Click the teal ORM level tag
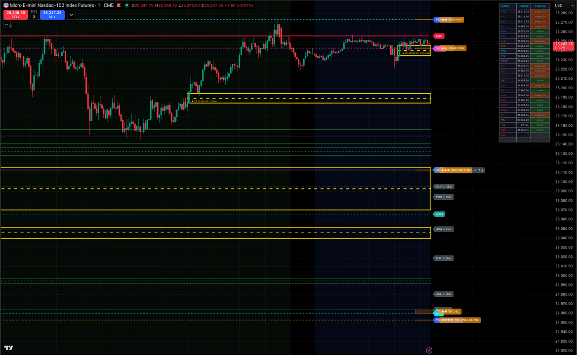This screenshot has width=577, height=355. [x=439, y=214]
